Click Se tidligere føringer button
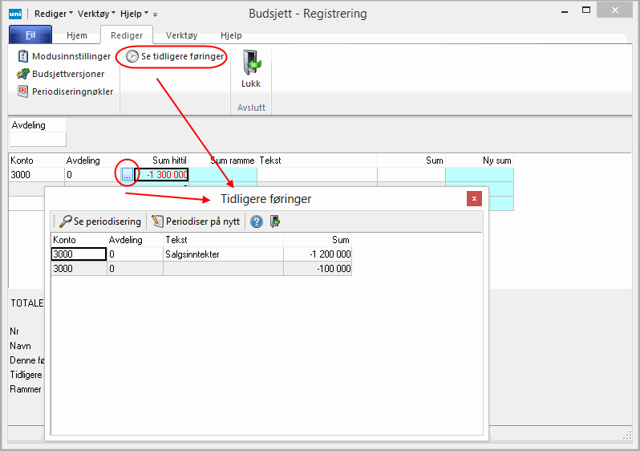Image resolution: width=640 pixels, height=451 pixels. tap(175, 57)
